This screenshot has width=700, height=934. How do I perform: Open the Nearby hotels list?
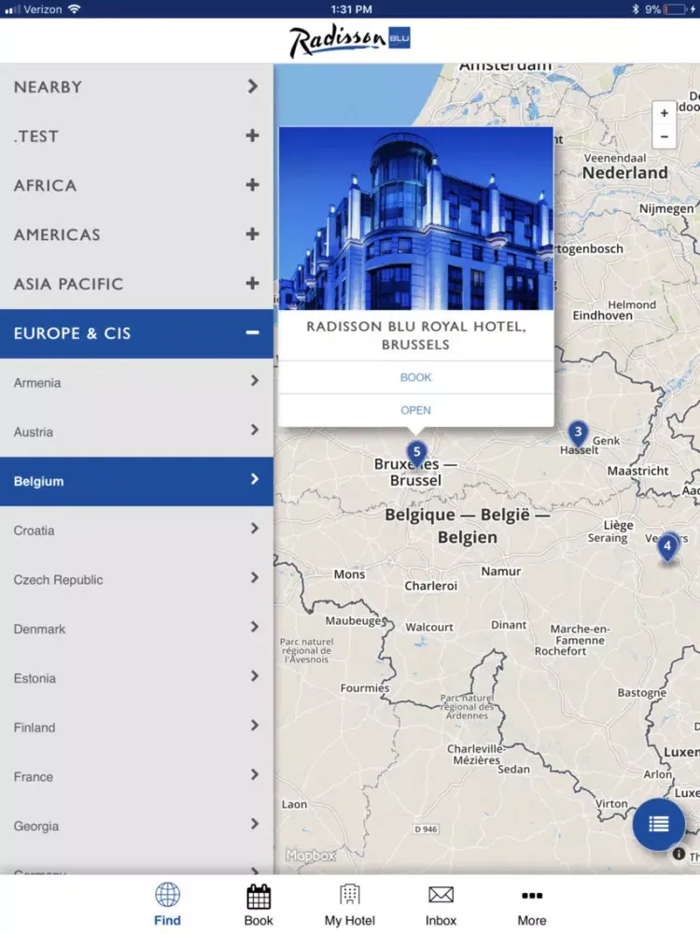click(136, 87)
